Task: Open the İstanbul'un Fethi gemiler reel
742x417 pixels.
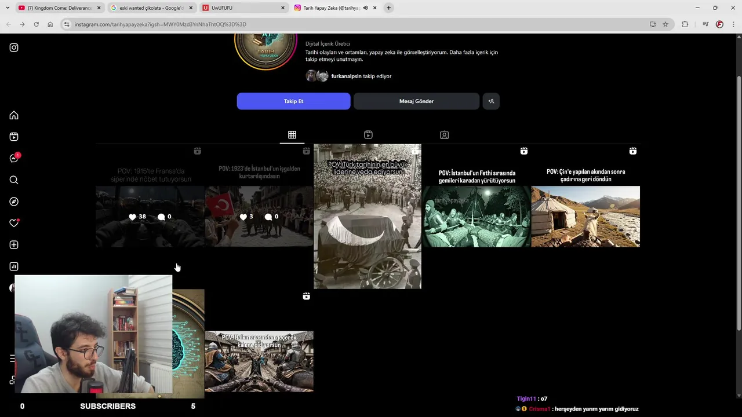Action: [477, 216]
